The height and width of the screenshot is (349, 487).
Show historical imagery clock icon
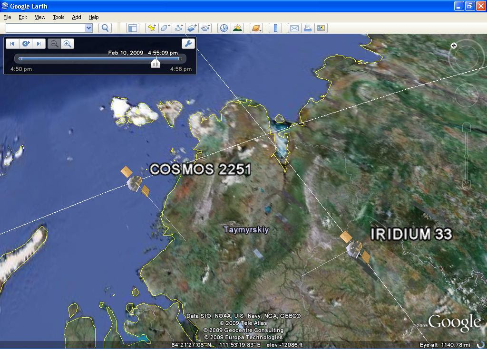tap(224, 28)
